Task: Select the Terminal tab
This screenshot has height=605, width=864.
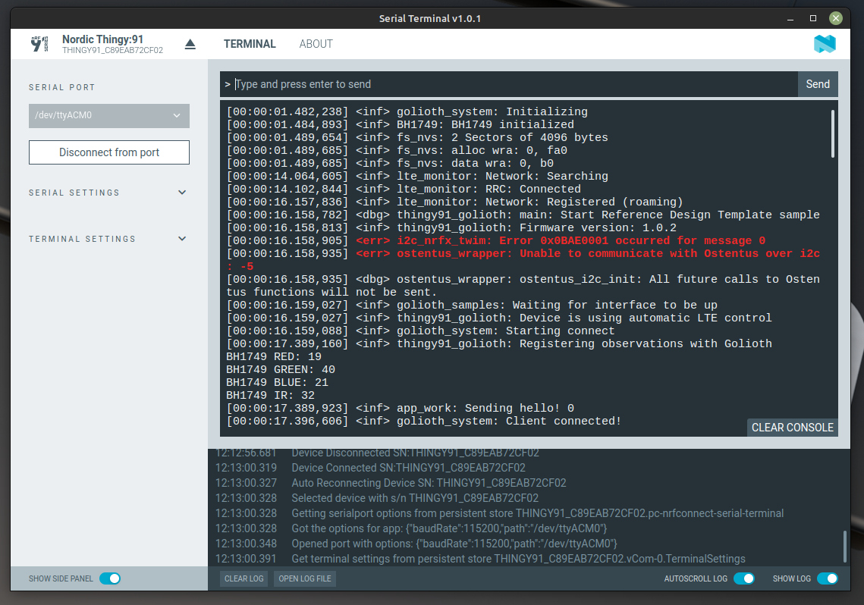Action: click(x=250, y=44)
